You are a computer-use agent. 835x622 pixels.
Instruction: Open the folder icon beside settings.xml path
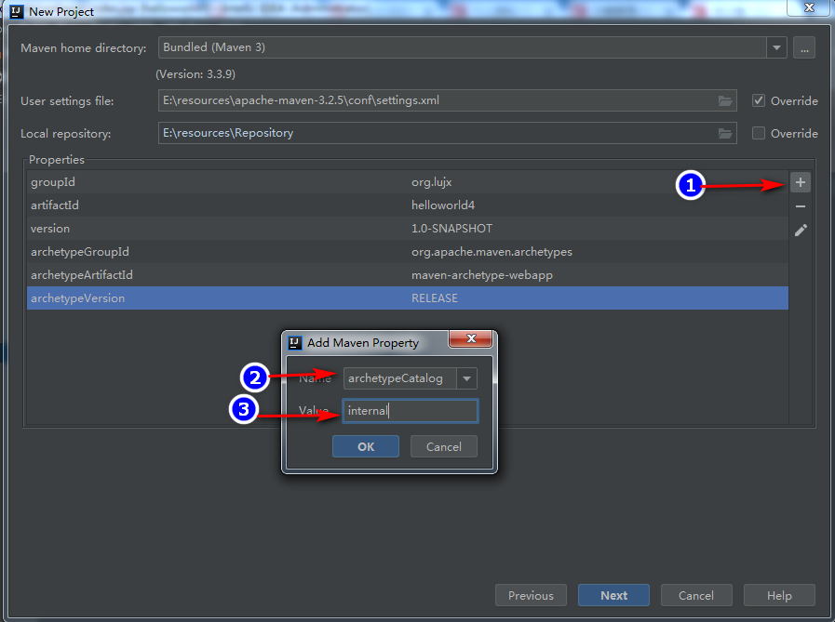click(x=725, y=100)
